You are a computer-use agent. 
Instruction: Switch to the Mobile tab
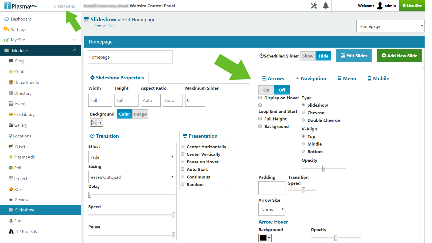378,78
